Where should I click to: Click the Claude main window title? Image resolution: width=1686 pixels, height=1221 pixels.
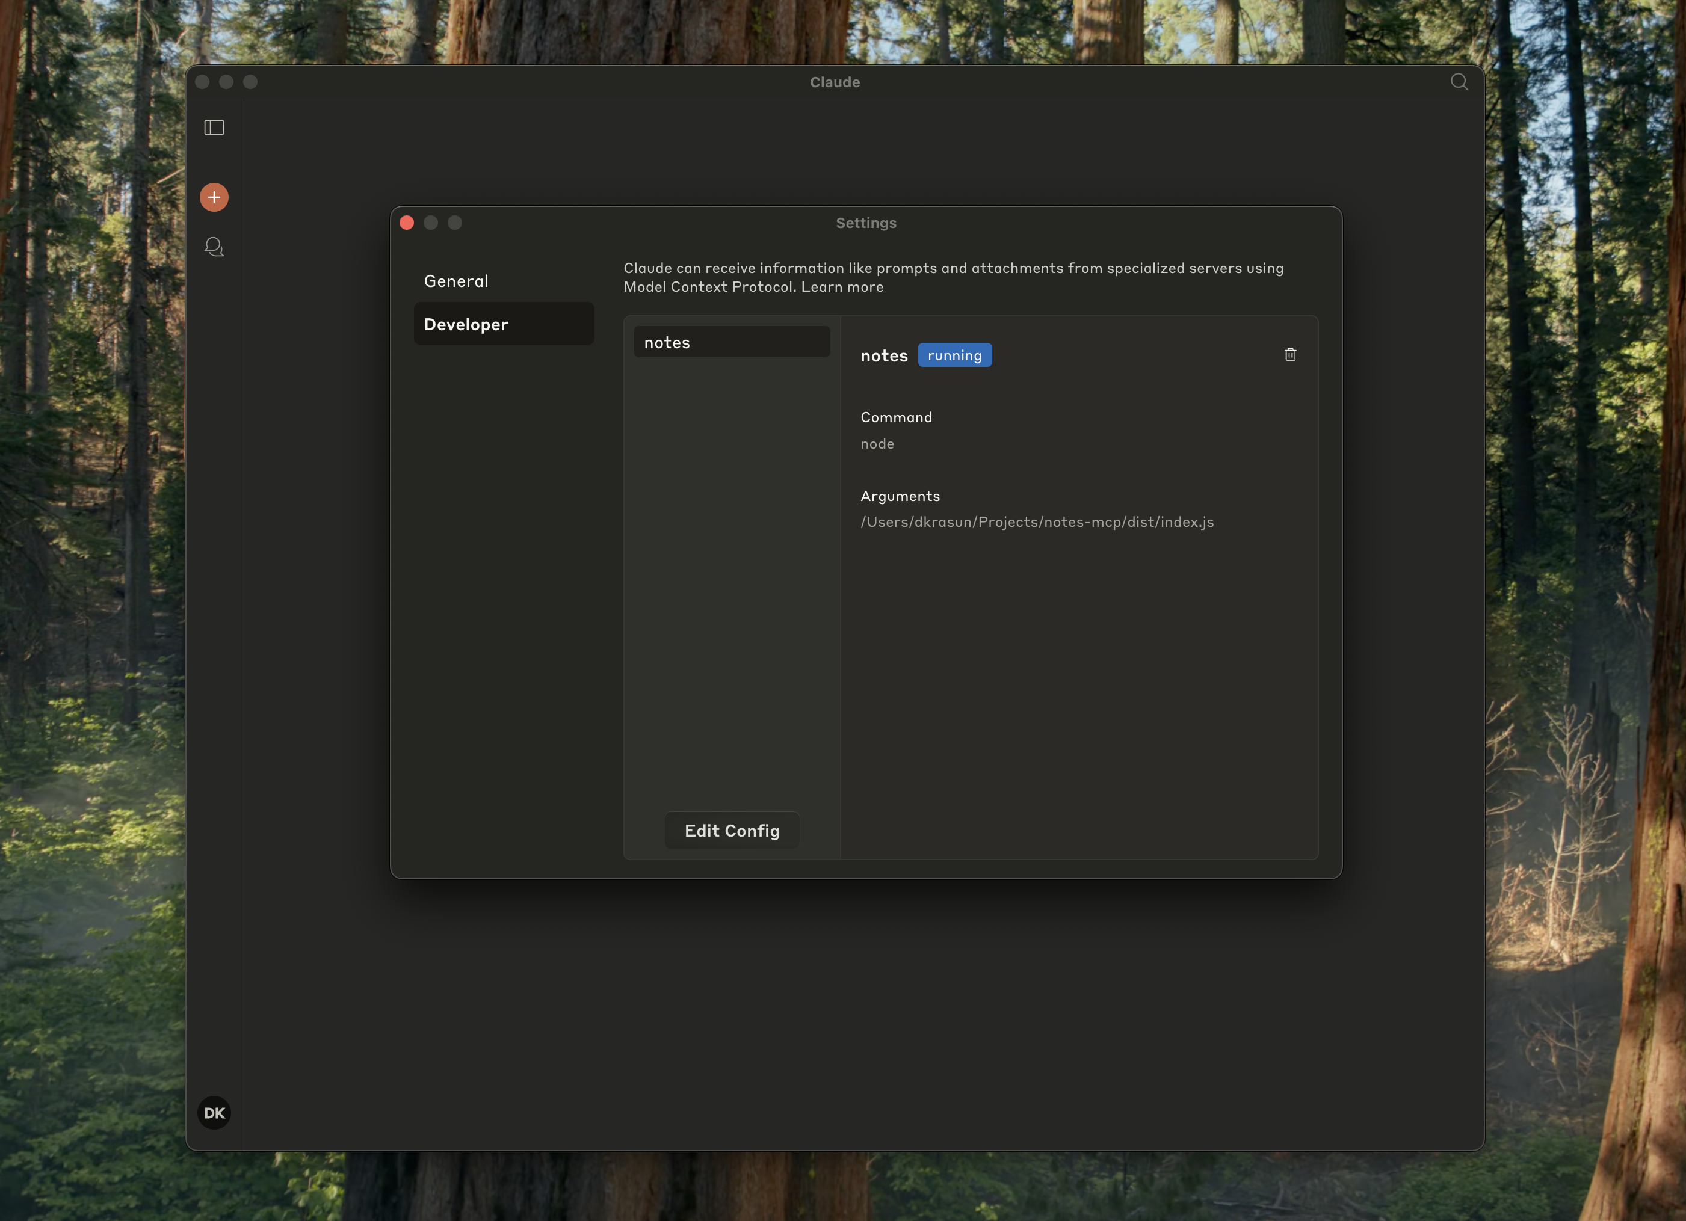tap(834, 82)
